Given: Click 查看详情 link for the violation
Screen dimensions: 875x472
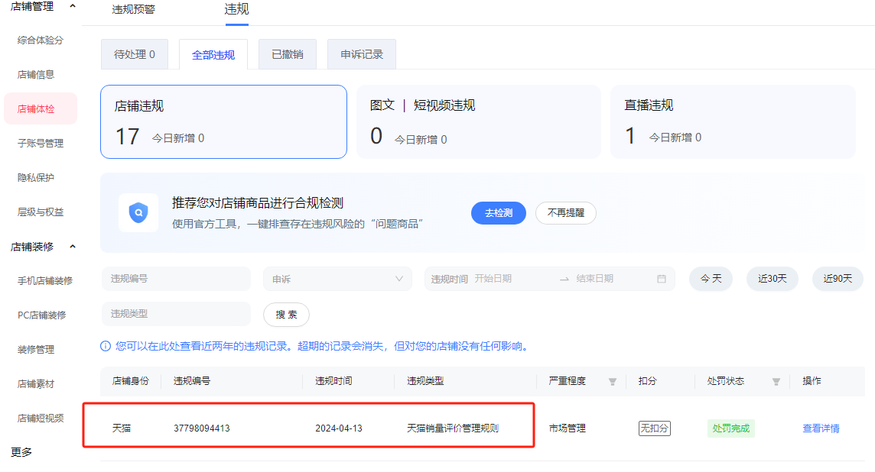Looking at the screenshot, I should coord(820,428).
